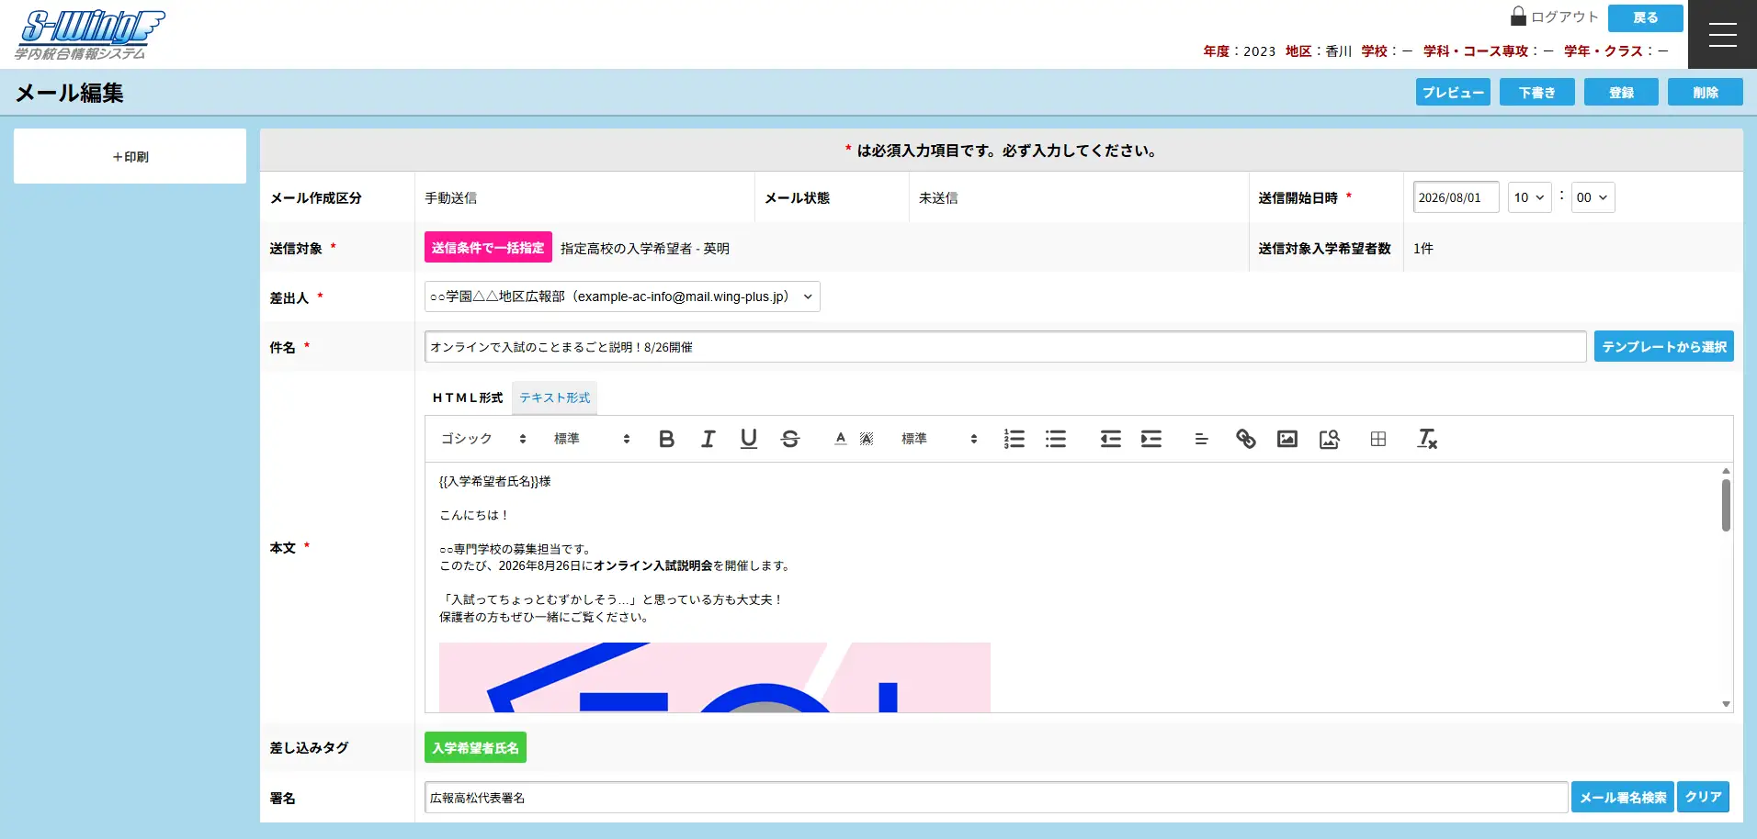The image size is (1757, 839).
Task: Insert an image into the body
Action: [x=1287, y=439]
